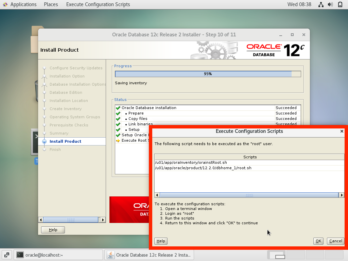348x261 pixels.
Task: Select Configure Security Updates step
Action: (76, 68)
